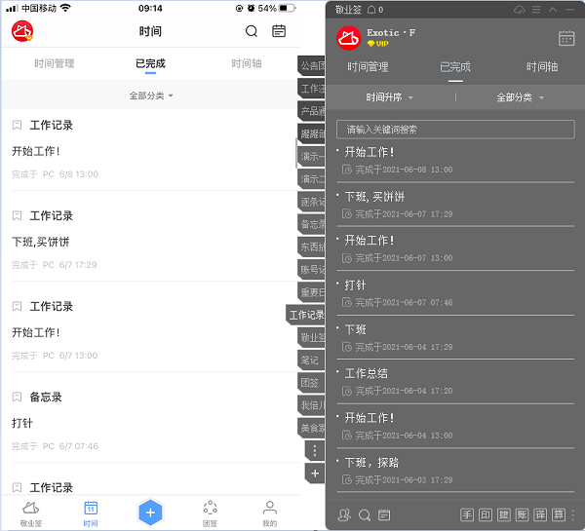Open desktop item 打针

[x=455, y=293]
